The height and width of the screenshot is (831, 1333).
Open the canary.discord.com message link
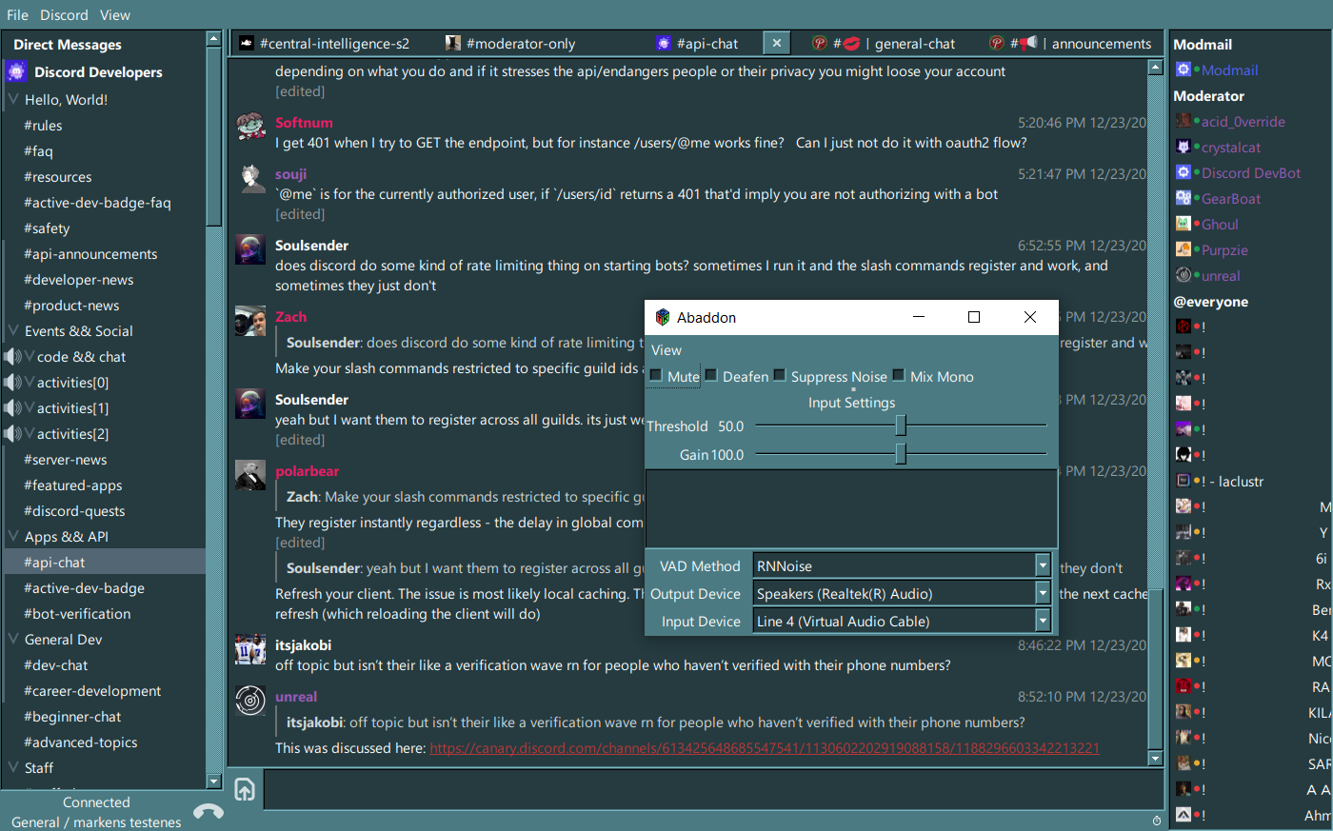point(764,748)
